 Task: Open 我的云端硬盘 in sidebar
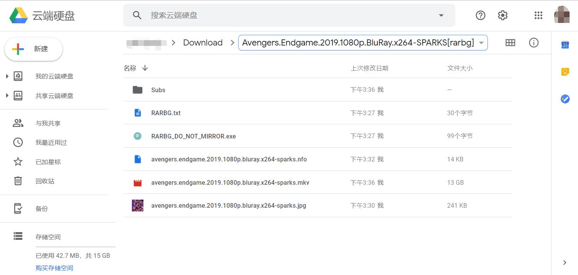coord(54,76)
